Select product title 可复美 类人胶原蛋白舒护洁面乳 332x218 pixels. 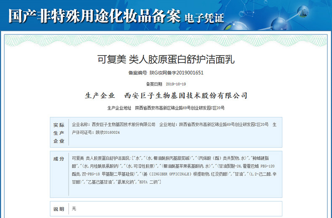point(166,59)
